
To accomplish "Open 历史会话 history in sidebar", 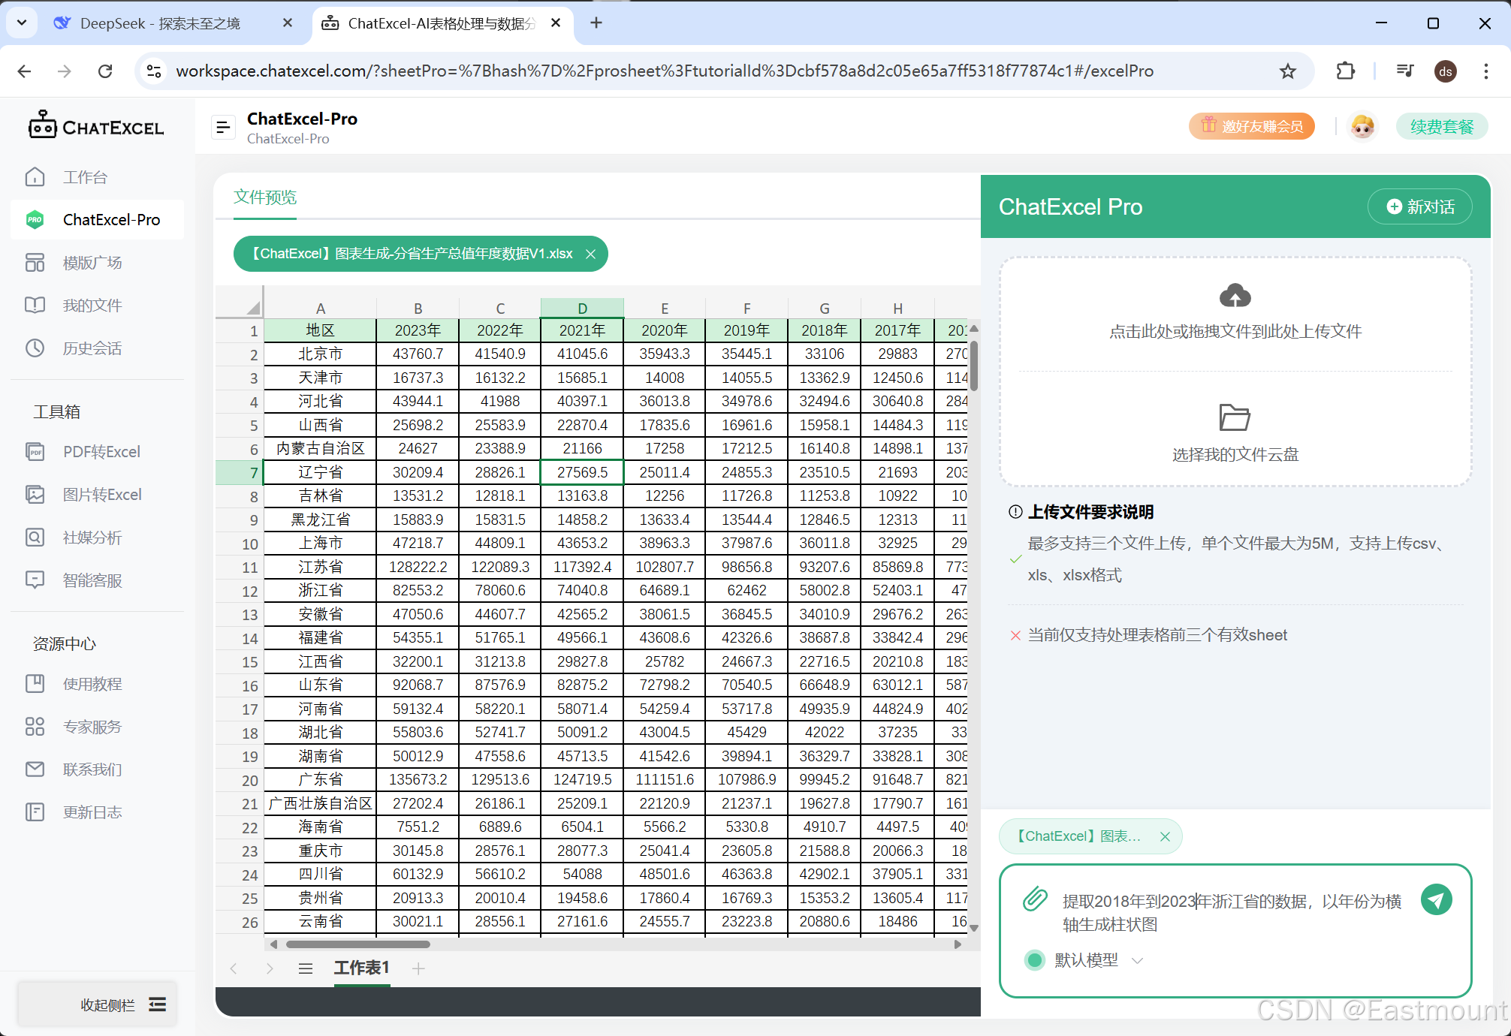I will click(x=92, y=348).
